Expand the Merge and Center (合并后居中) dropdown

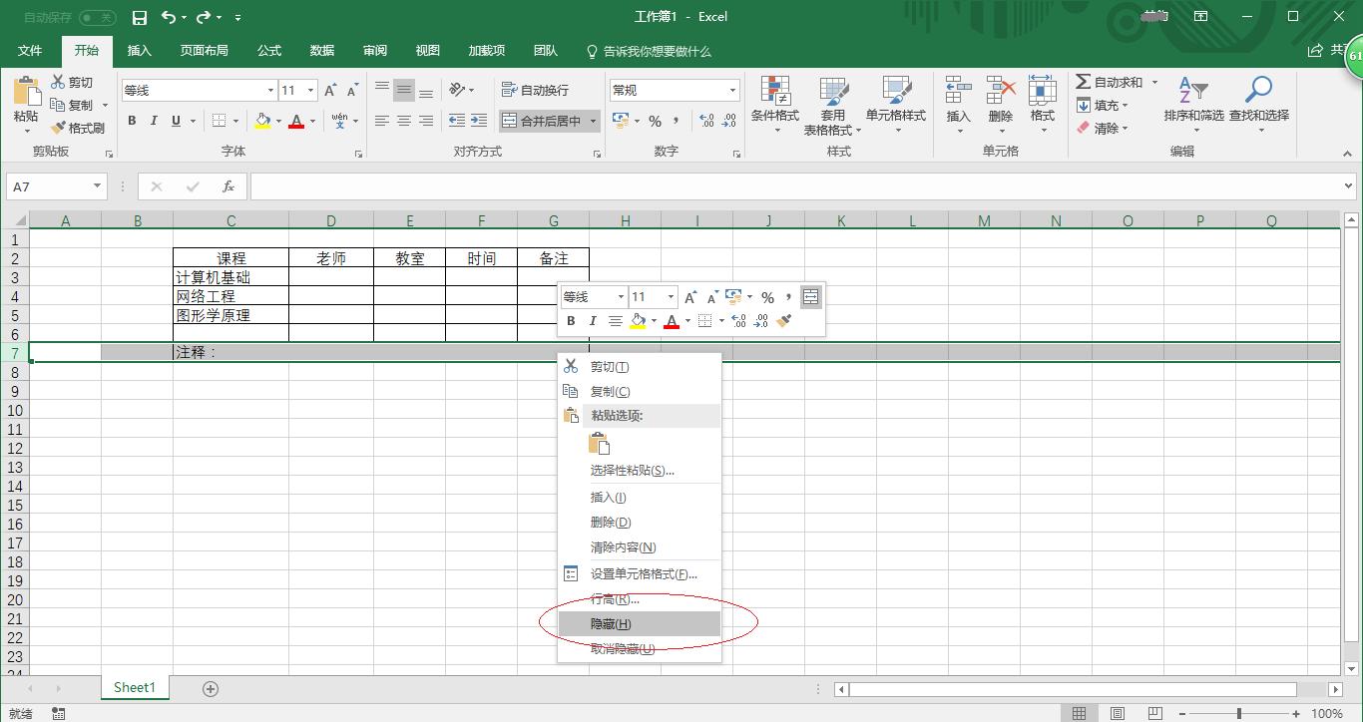tap(594, 120)
